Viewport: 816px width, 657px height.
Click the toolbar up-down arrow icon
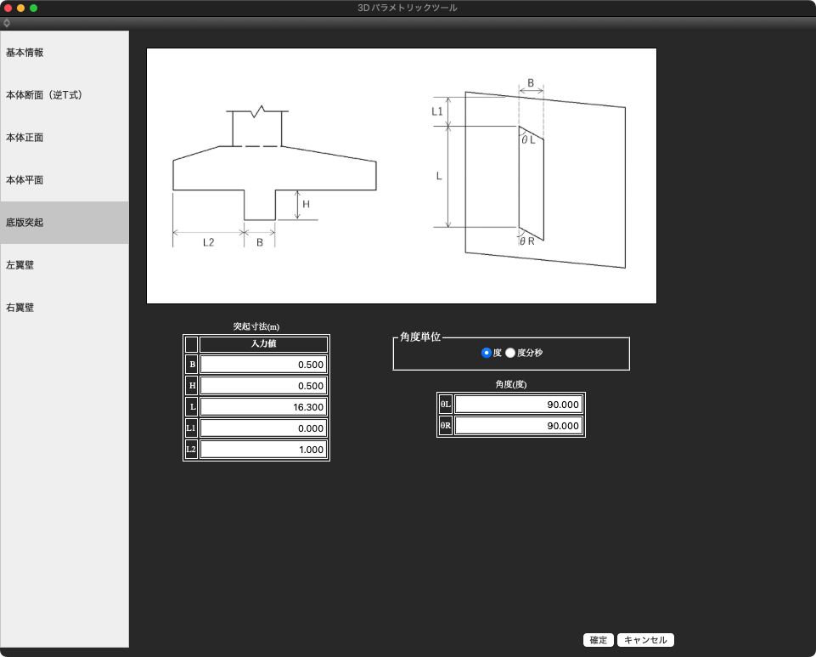(x=7, y=23)
